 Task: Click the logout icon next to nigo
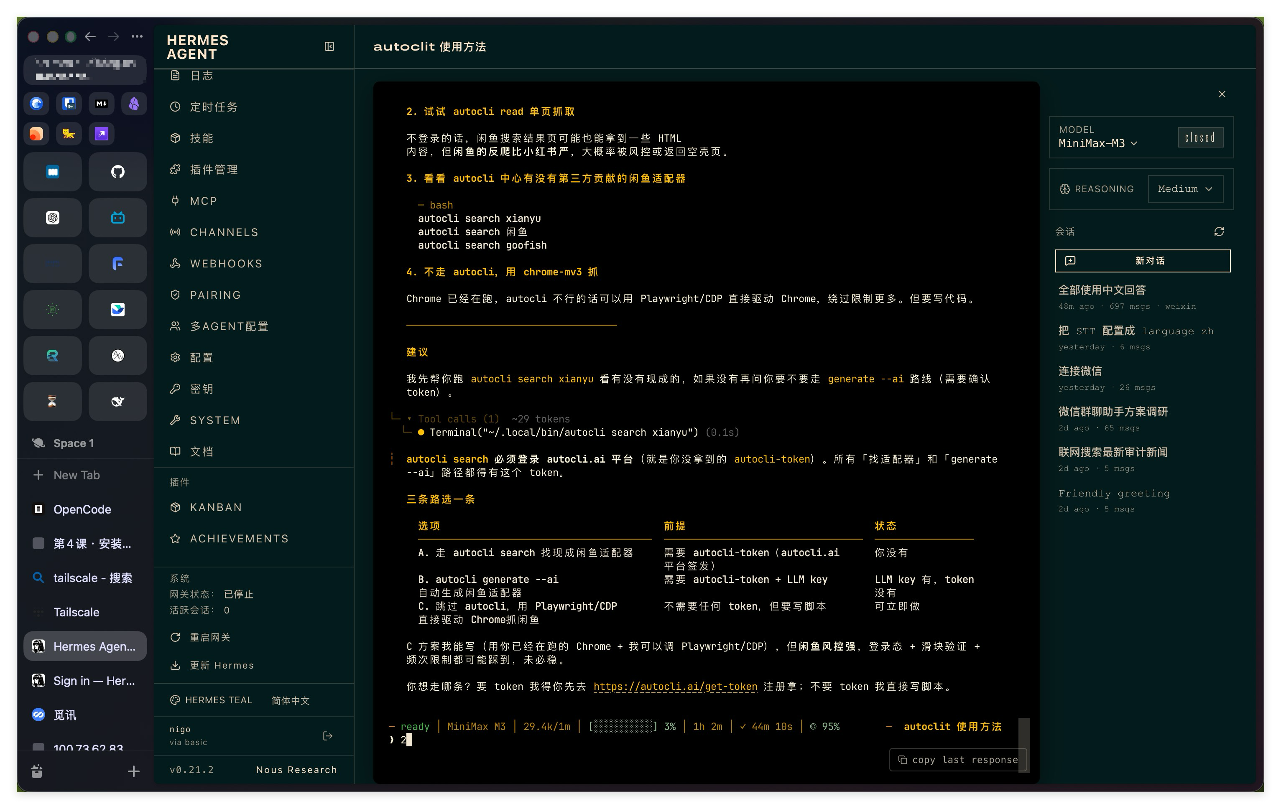coord(328,735)
